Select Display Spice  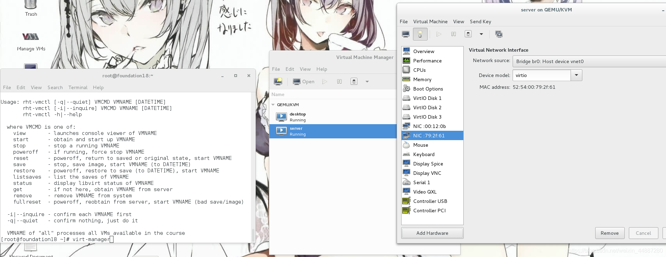click(x=432, y=164)
